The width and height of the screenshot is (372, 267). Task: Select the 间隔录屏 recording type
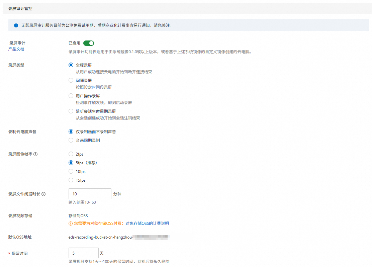coord(71,80)
